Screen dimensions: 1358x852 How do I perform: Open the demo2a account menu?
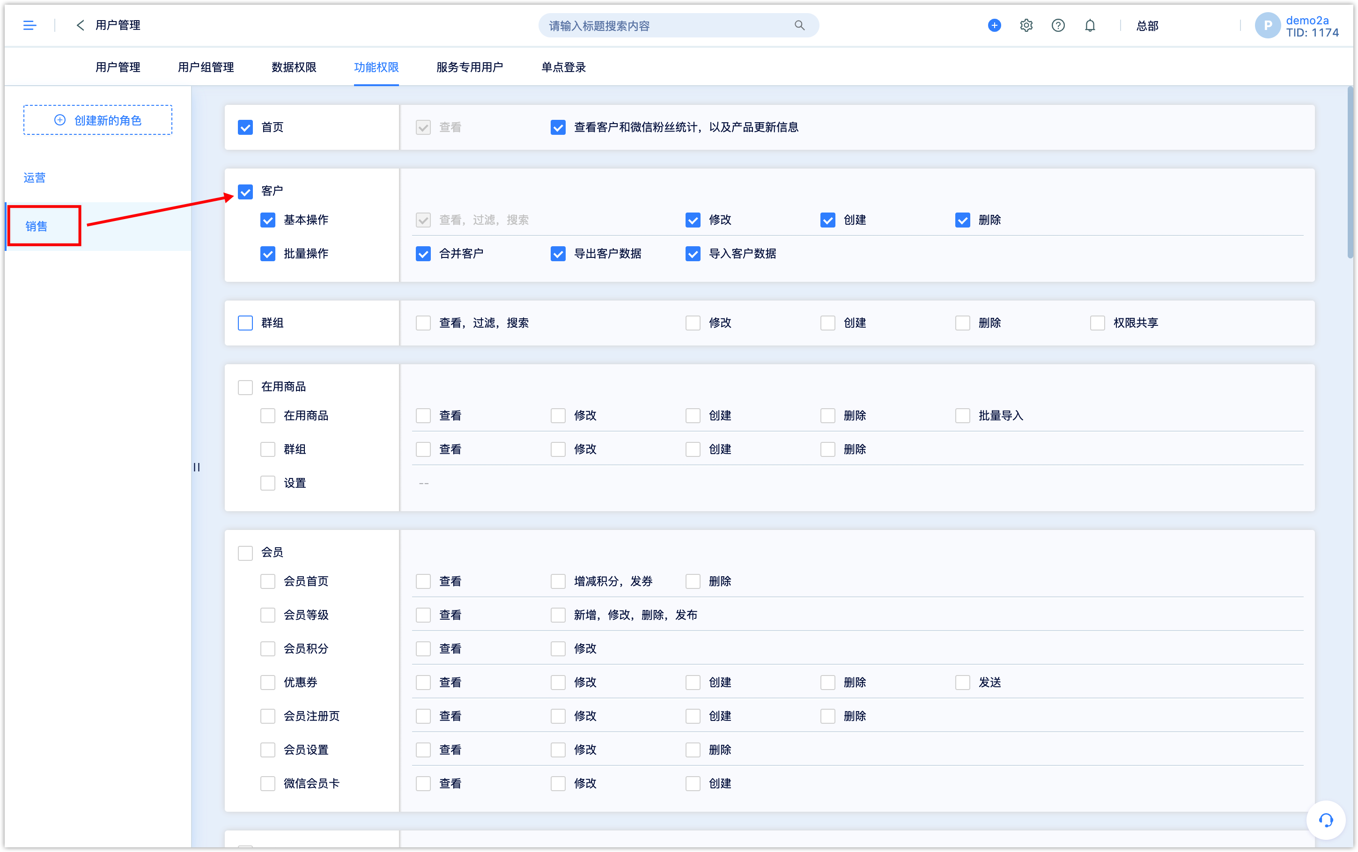point(1312,27)
